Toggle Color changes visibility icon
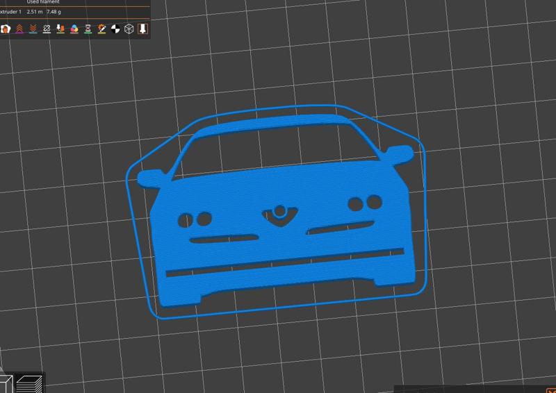 click(74, 28)
